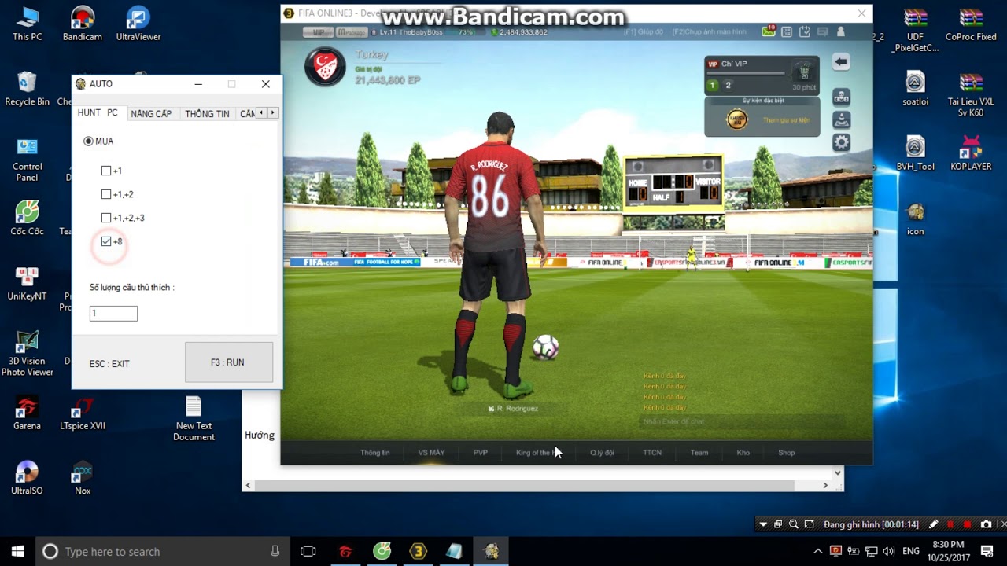Click the Tham gia sự kiện link
1007x566 pixels.
(786, 120)
